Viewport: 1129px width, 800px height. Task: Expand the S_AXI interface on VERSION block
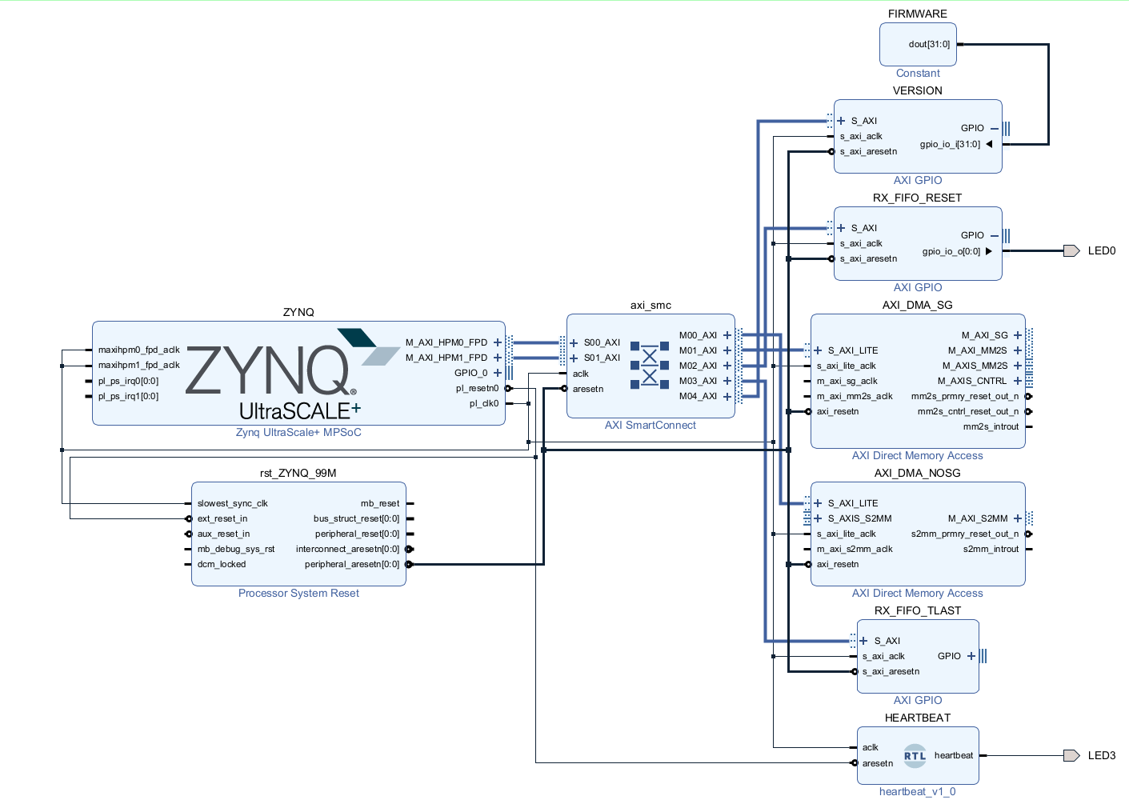point(841,121)
